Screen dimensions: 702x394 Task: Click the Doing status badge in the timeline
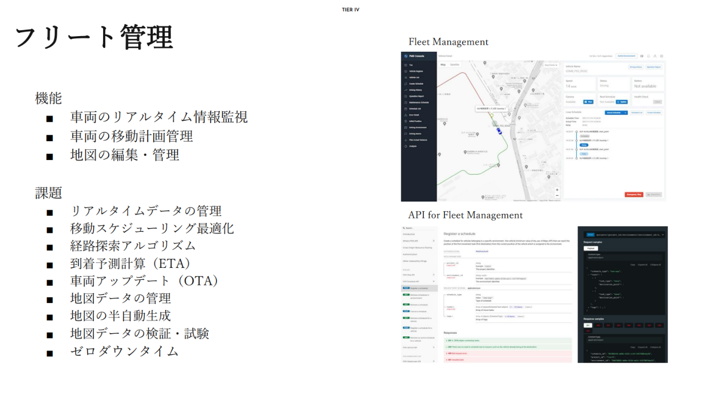pos(584,145)
